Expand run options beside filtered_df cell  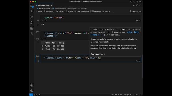[39, 32]
